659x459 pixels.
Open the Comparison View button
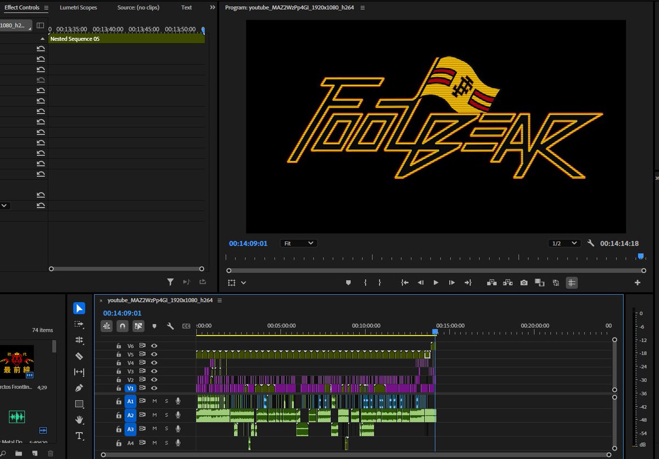coord(539,283)
